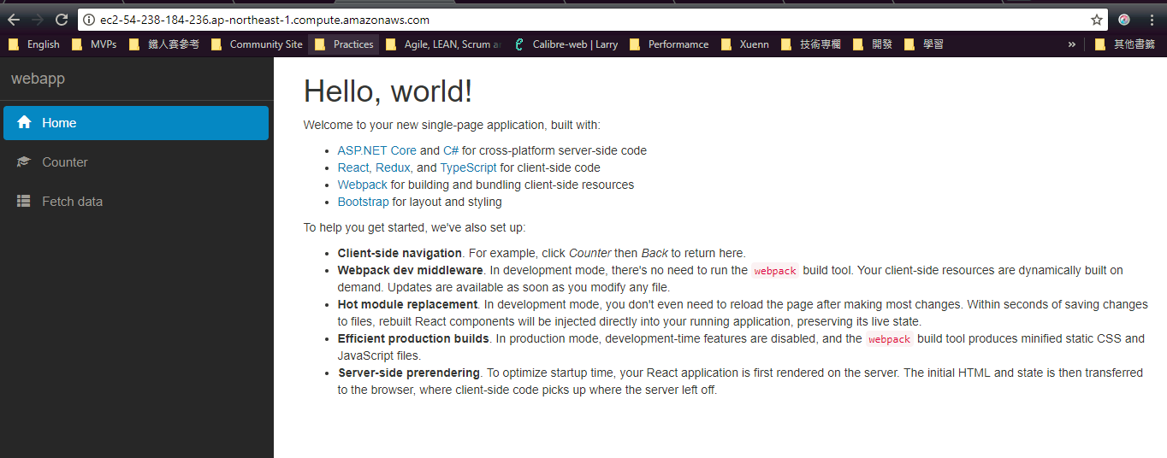Bookmark this page with the star icon
Screen dimensions: 1167x458
(1096, 20)
